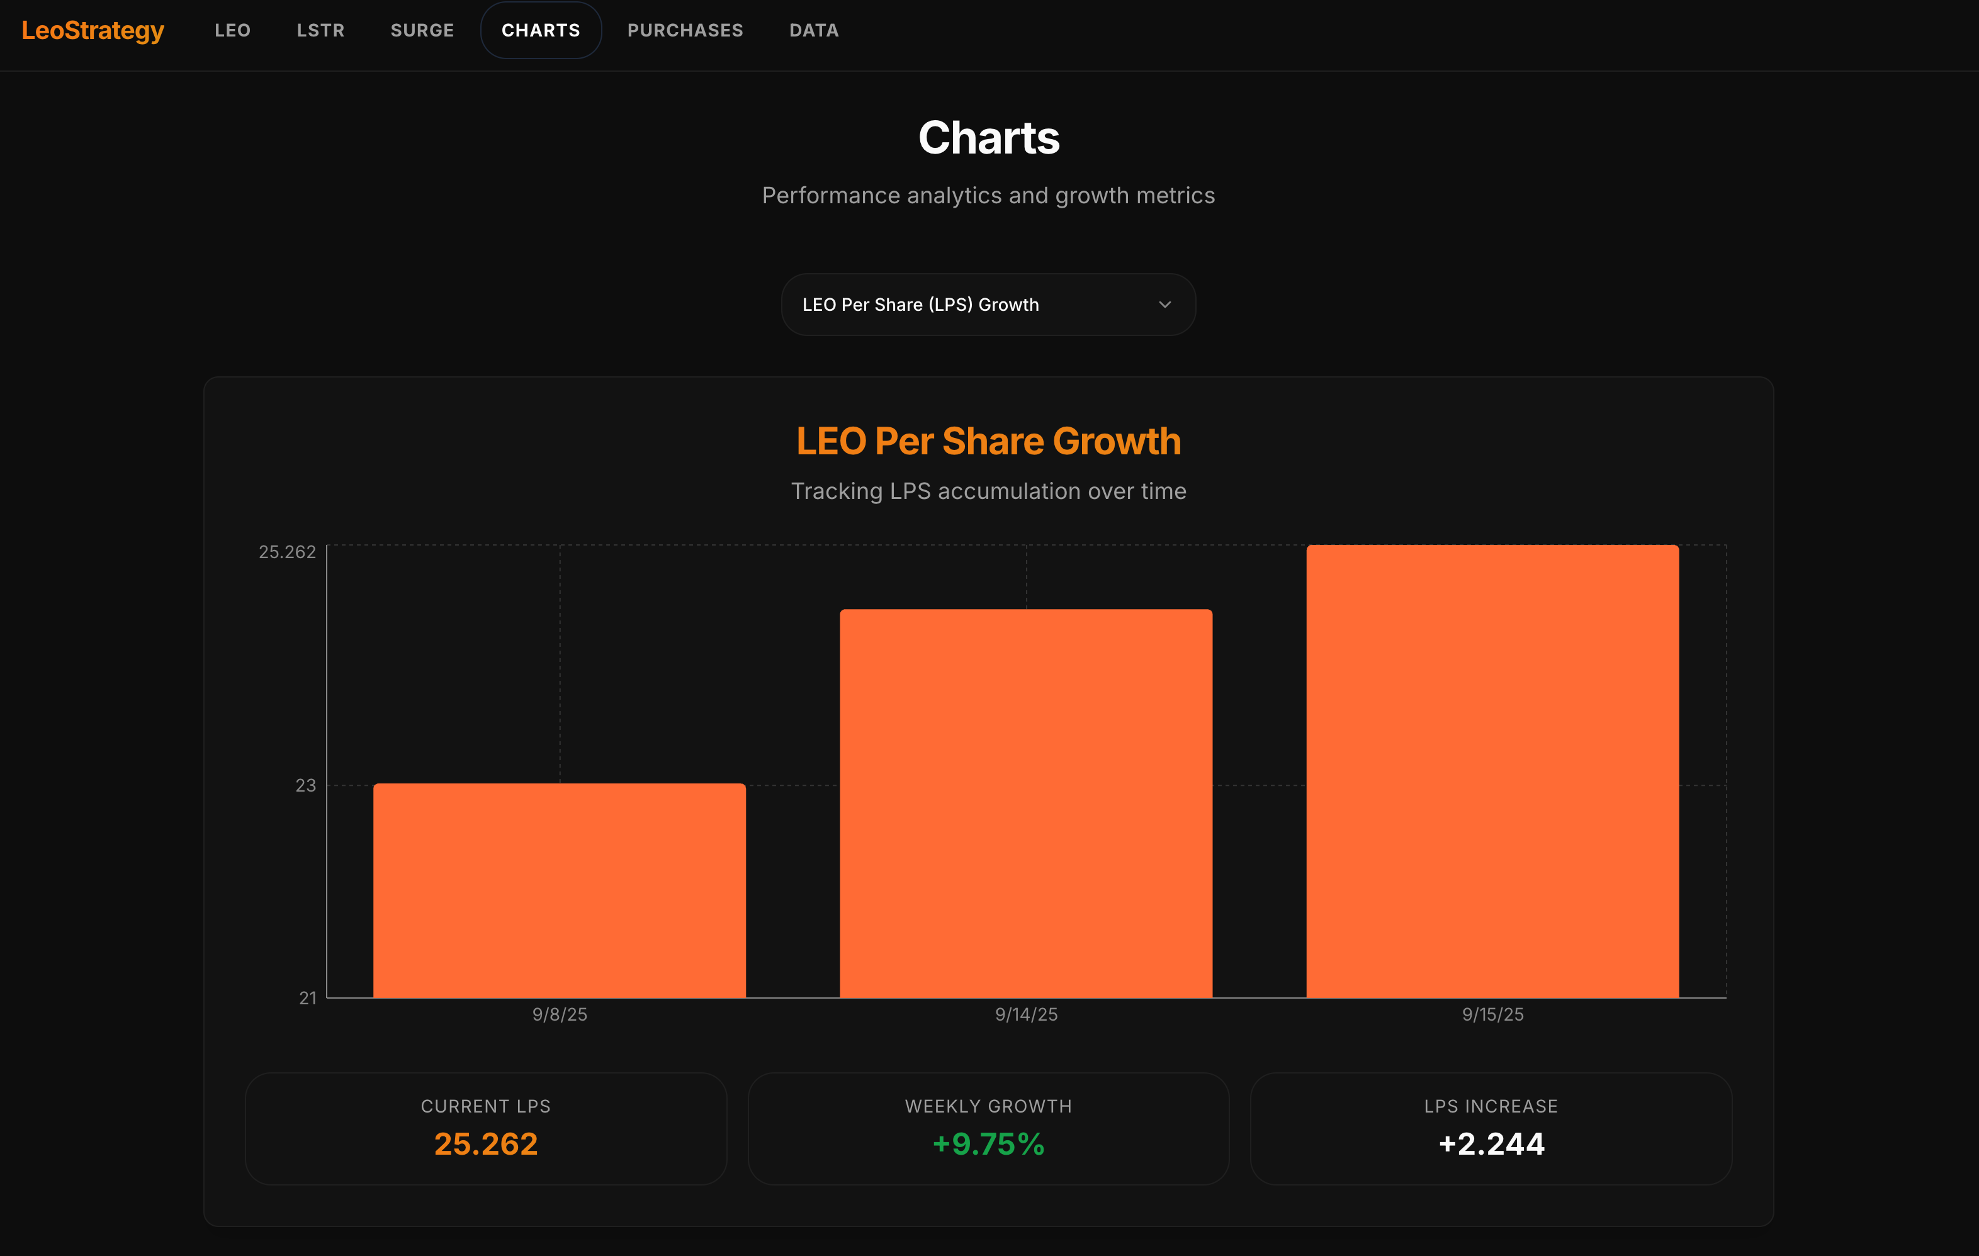
Task: Click the LeoStrategy logo
Action: [x=93, y=30]
